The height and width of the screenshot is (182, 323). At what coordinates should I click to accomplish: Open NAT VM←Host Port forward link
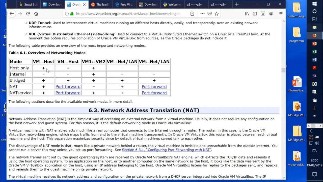tap(68, 87)
